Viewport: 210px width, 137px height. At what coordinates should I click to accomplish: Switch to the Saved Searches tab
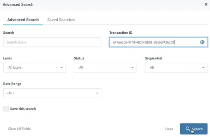coord(61,19)
